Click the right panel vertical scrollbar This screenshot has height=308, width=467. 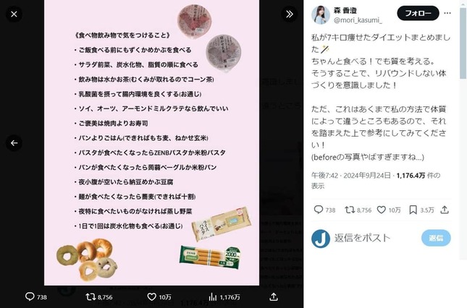coord(463,43)
